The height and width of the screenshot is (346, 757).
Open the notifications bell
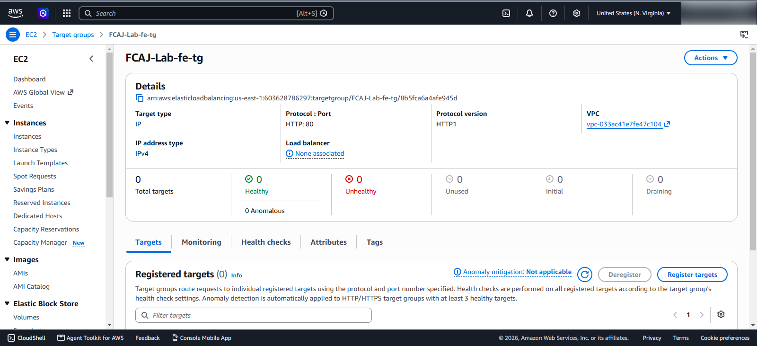(x=529, y=13)
